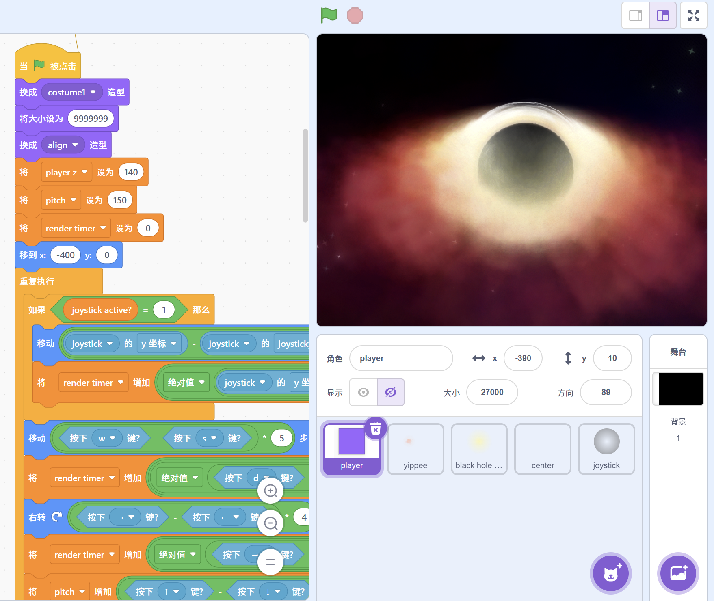Select the yippee sprite
Viewport: 714px width, 601px height.
click(x=415, y=449)
